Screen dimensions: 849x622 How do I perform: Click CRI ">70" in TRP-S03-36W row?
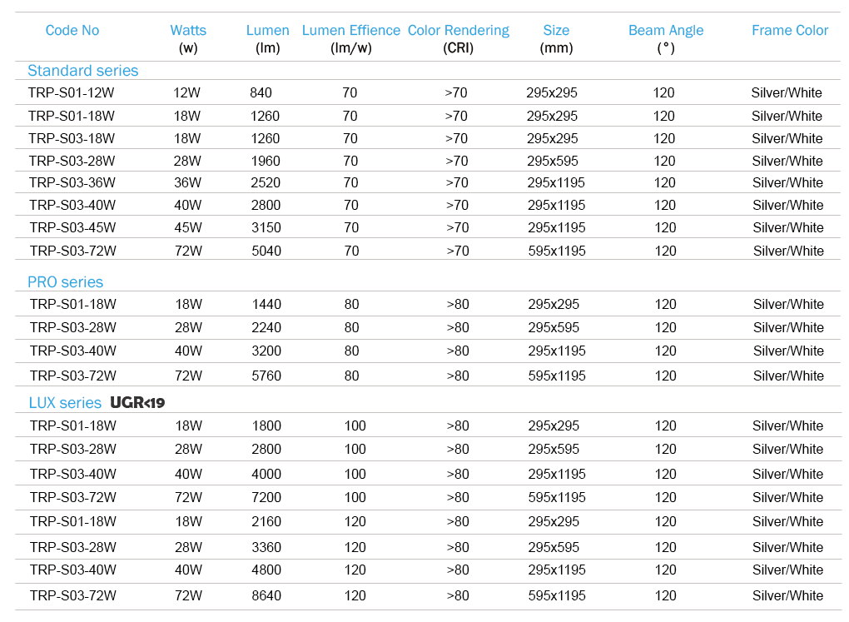pyautogui.click(x=457, y=182)
